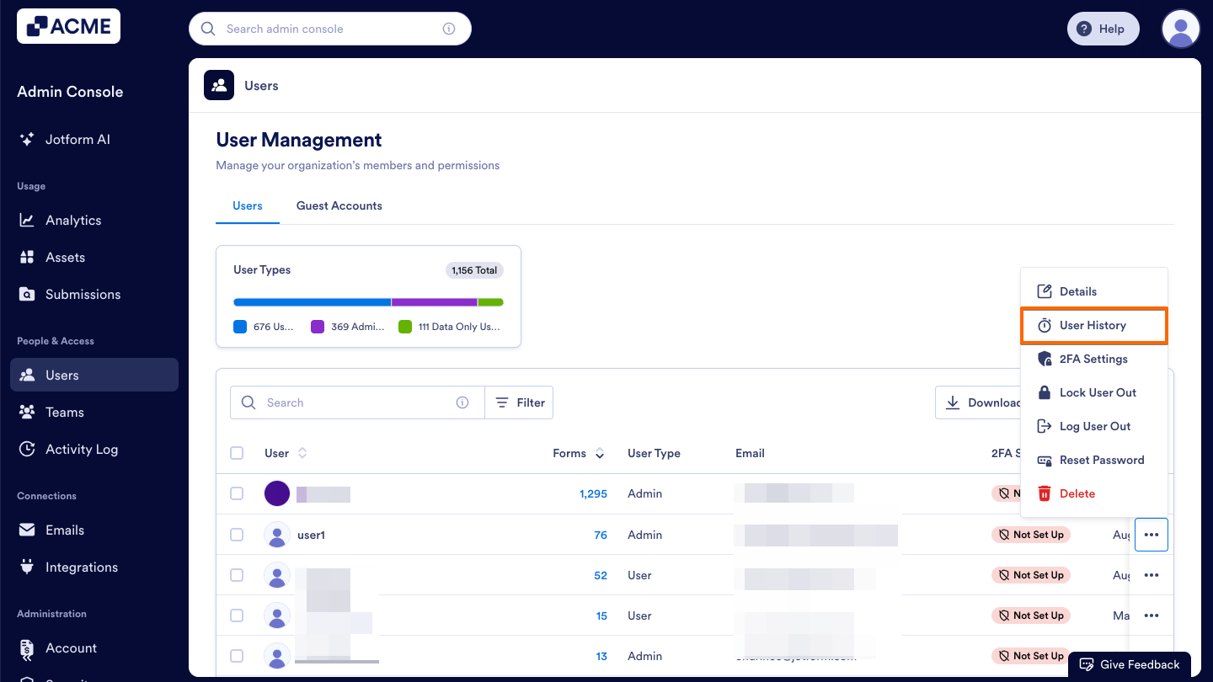1213x682 pixels.
Task: Select all users via the header checkbox
Action: [237, 453]
